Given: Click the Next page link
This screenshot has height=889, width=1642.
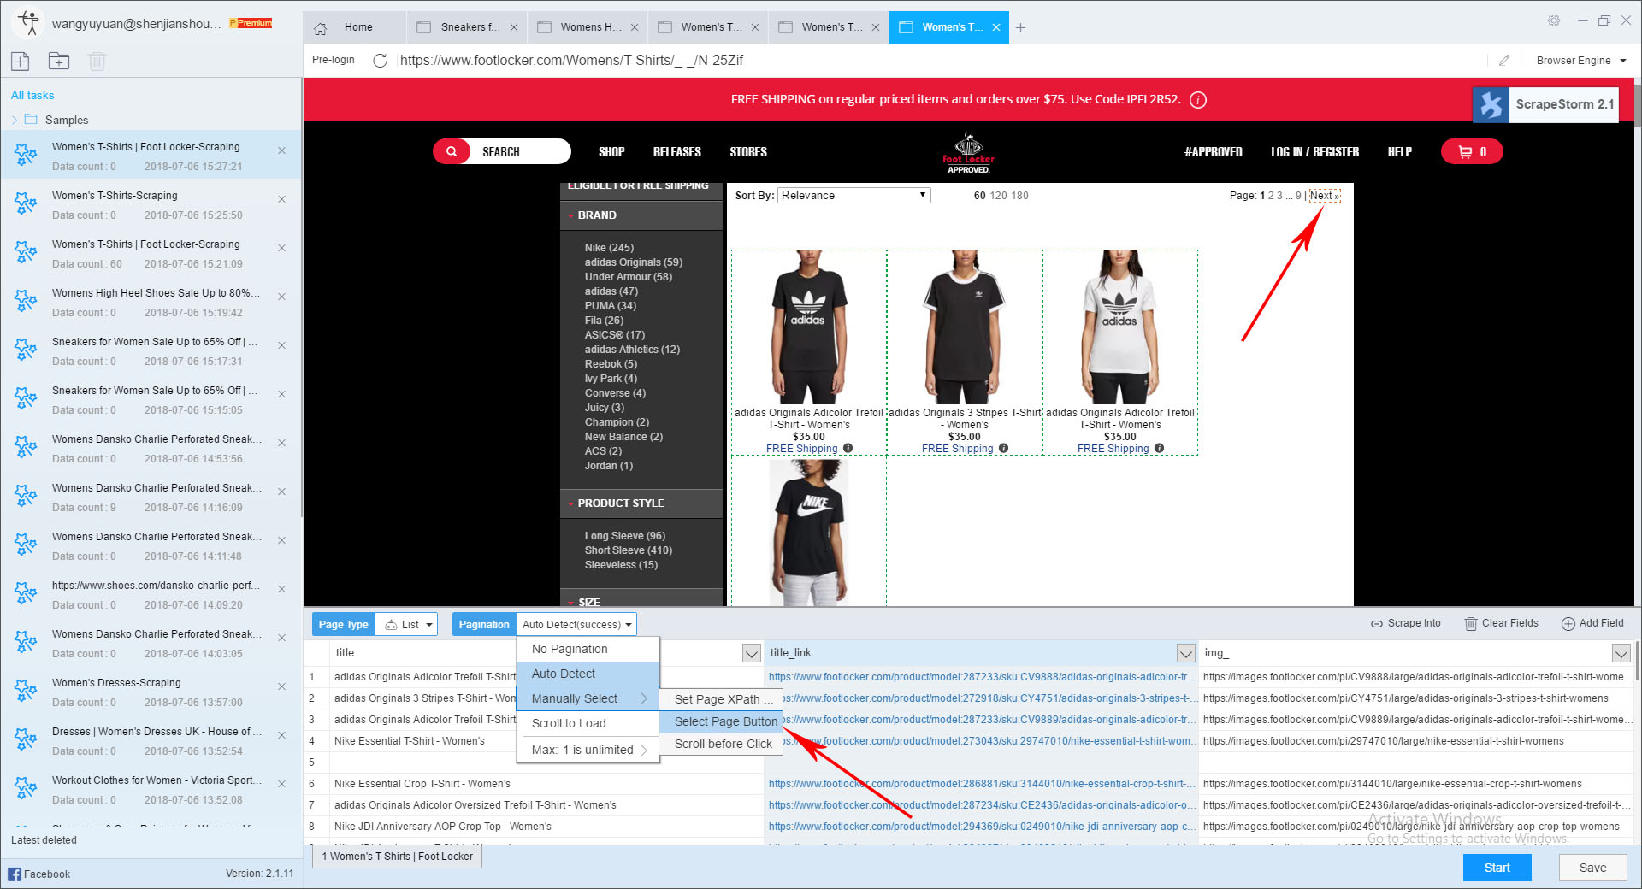Looking at the screenshot, I should tap(1324, 195).
